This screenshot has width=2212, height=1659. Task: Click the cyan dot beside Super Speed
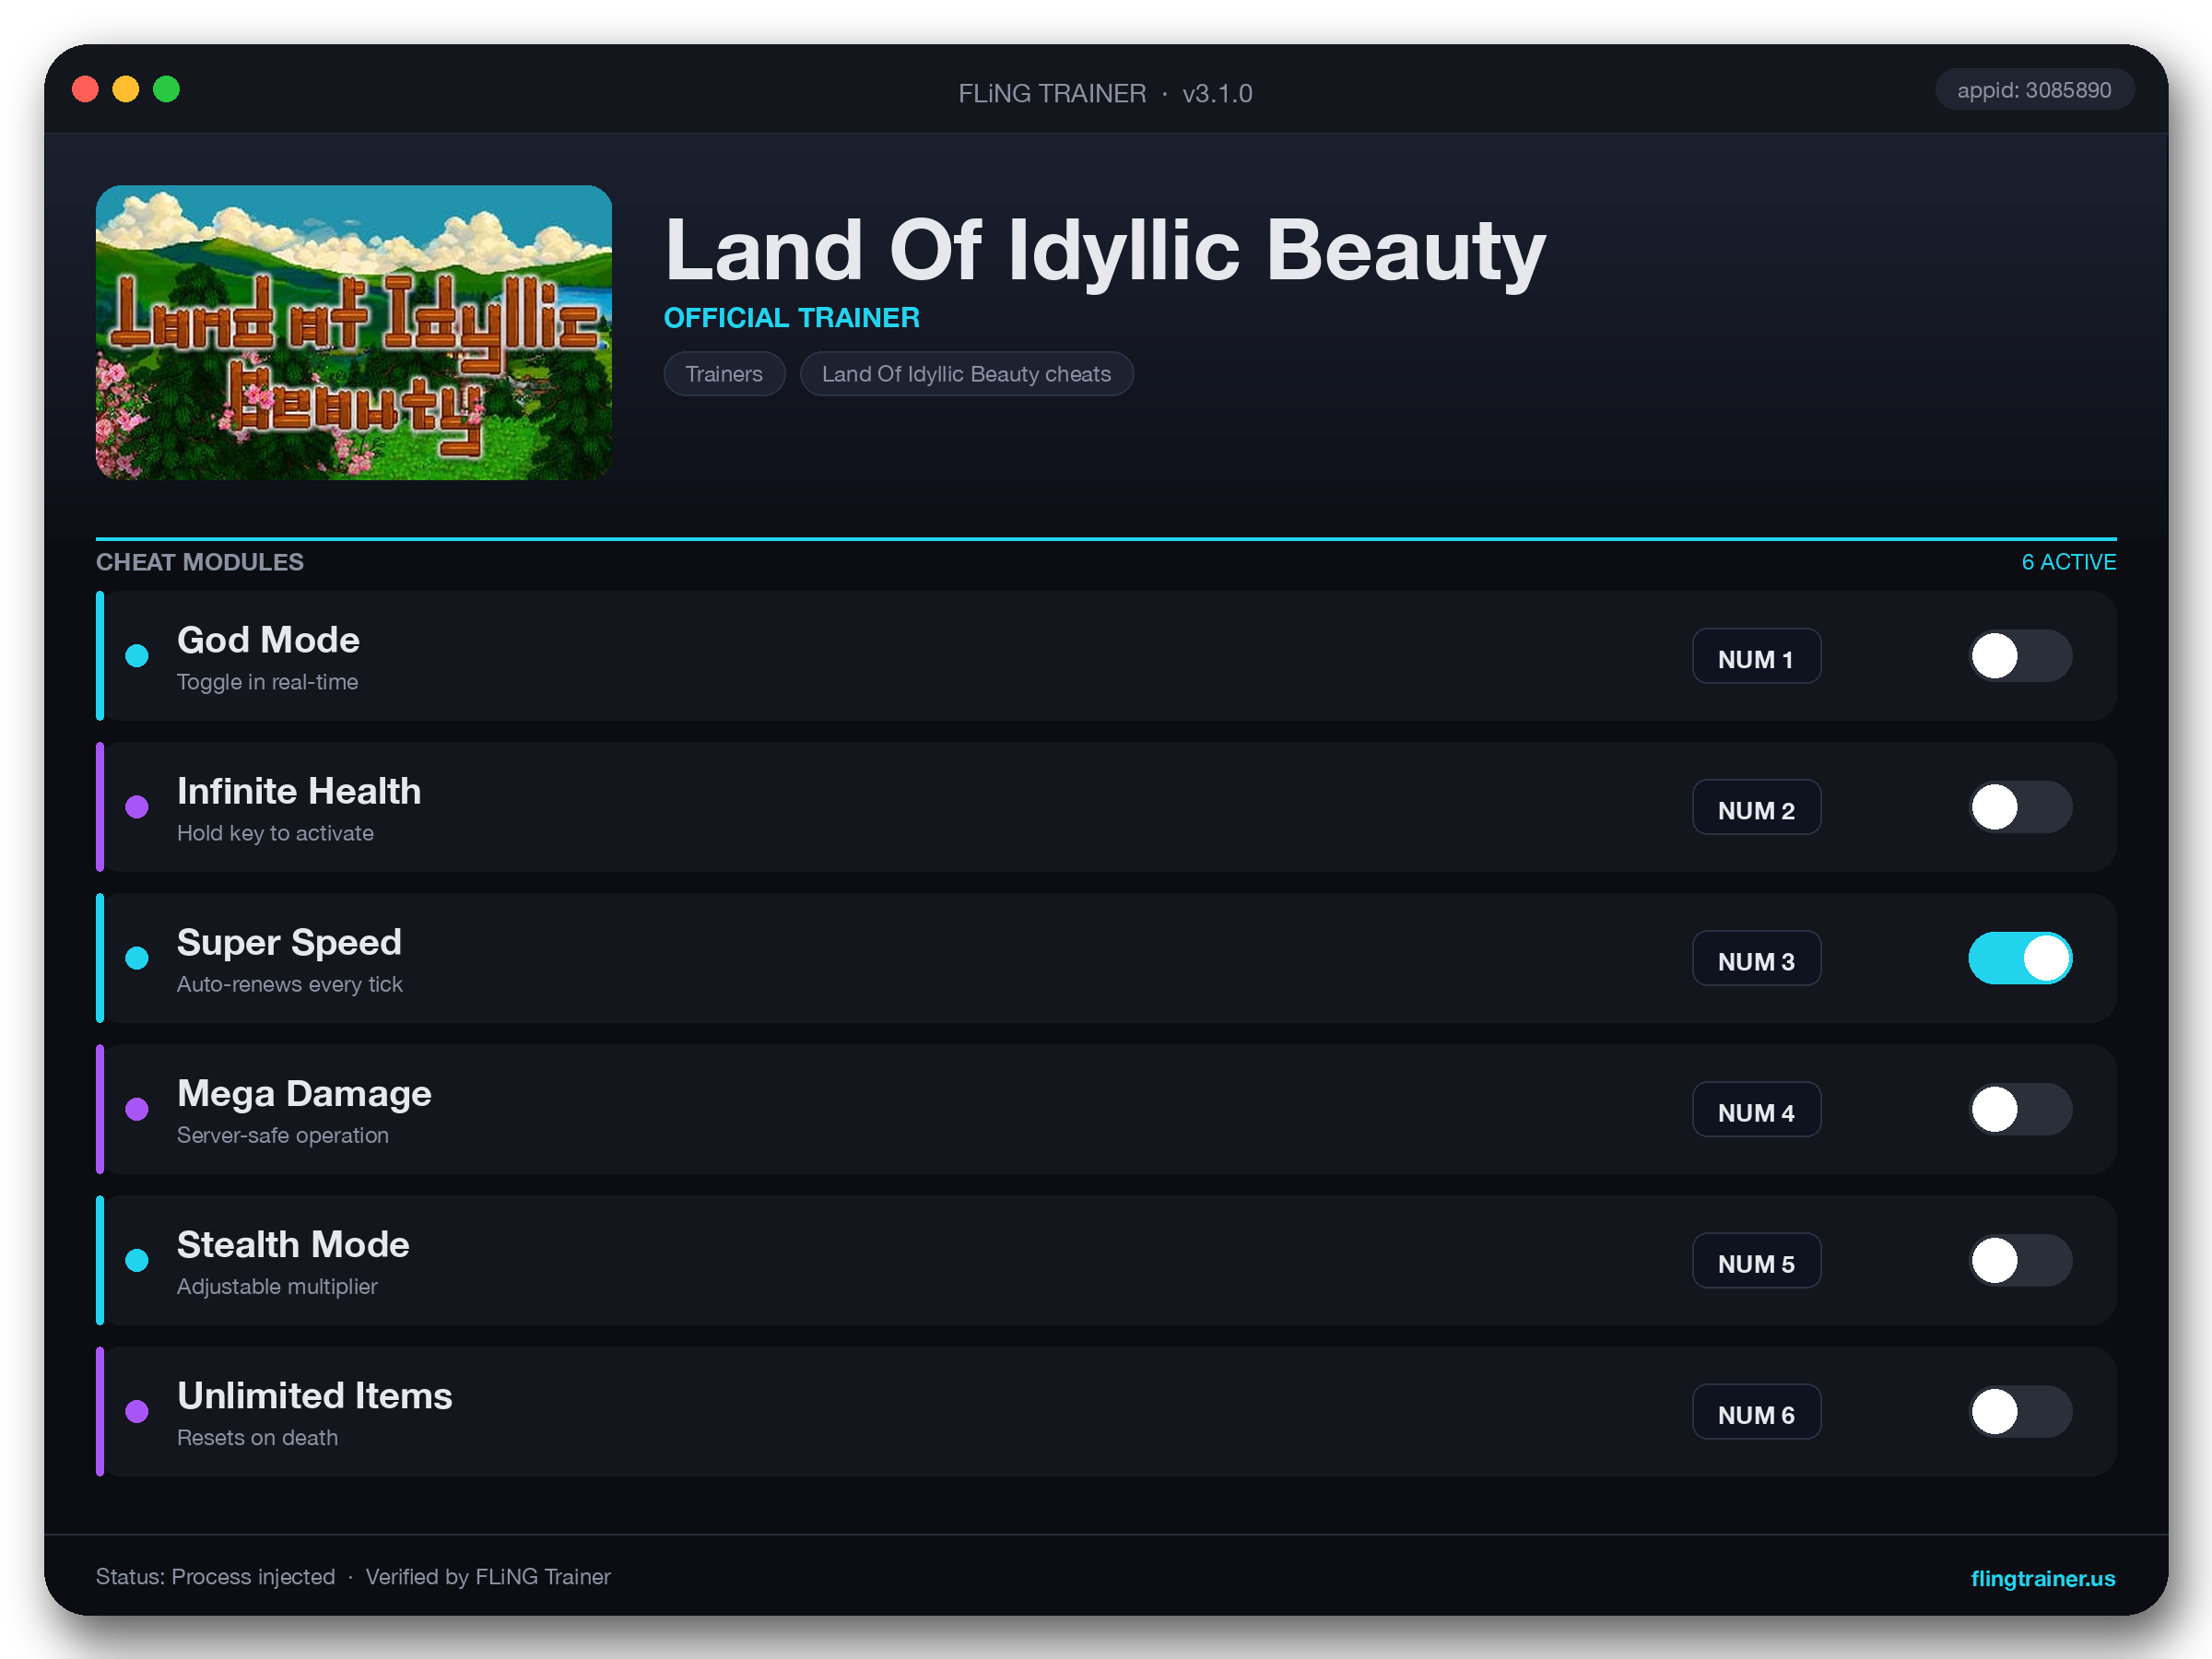pos(137,958)
